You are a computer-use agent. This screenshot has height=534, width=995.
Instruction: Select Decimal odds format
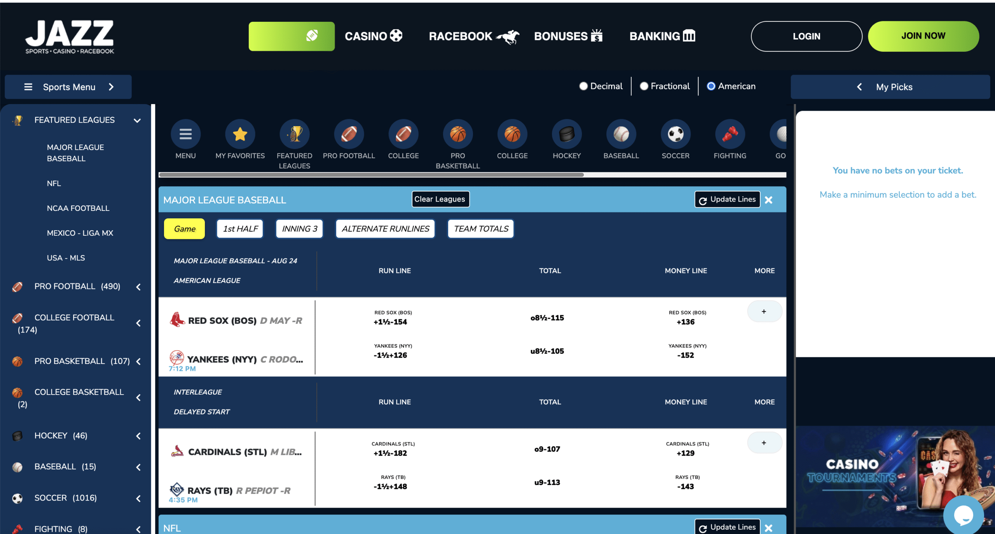click(x=583, y=86)
